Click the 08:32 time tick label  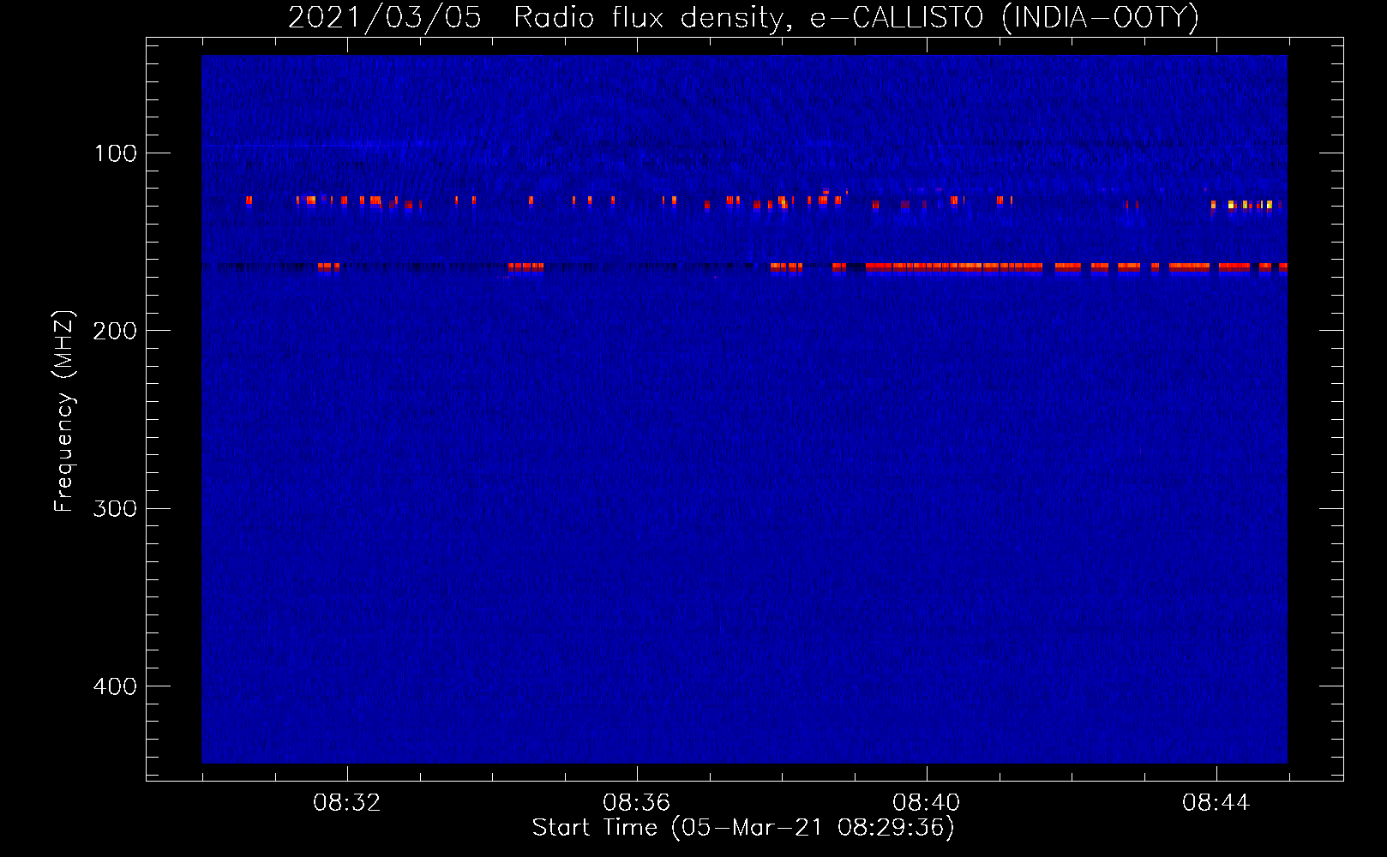pyautogui.click(x=347, y=803)
